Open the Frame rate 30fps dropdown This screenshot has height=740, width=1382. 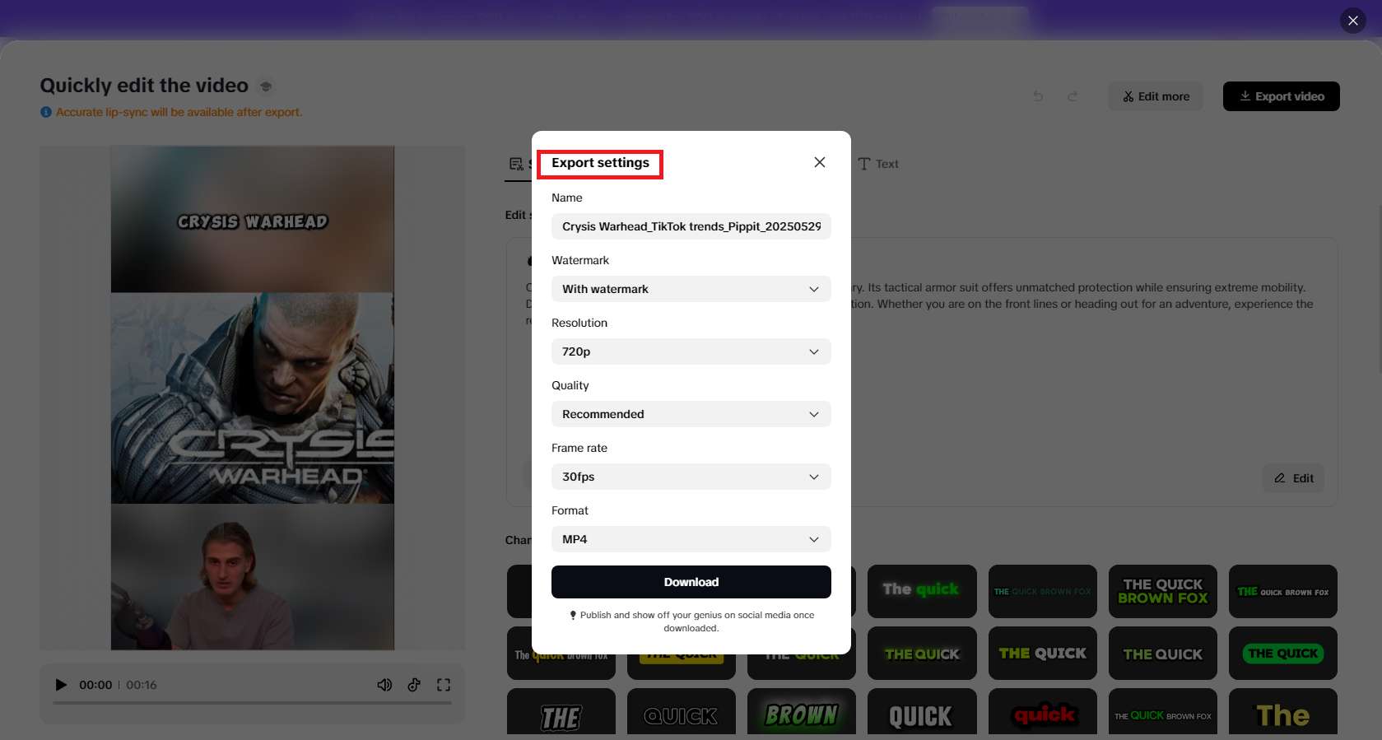click(691, 477)
